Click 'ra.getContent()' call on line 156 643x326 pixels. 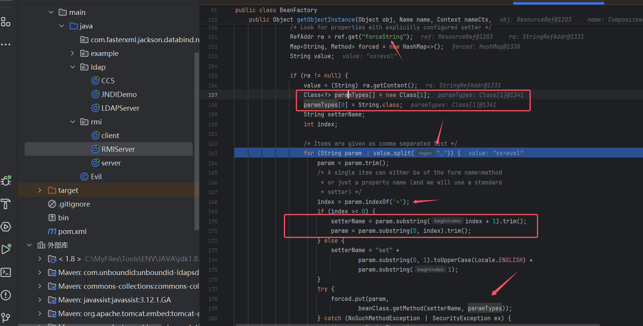[388, 86]
